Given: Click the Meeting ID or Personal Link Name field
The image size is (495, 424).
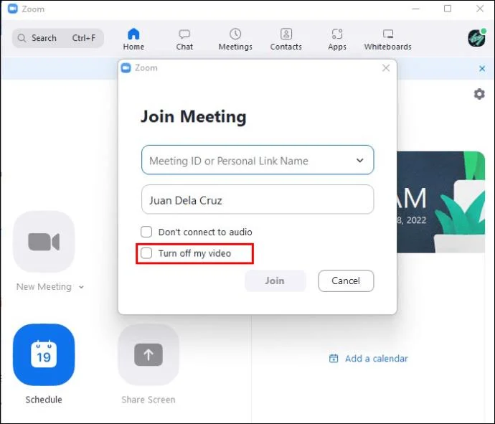Looking at the screenshot, I should click(258, 160).
